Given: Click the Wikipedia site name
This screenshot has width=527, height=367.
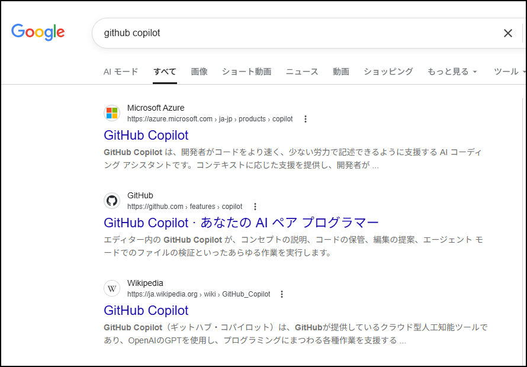Looking at the screenshot, I should tap(145, 284).
